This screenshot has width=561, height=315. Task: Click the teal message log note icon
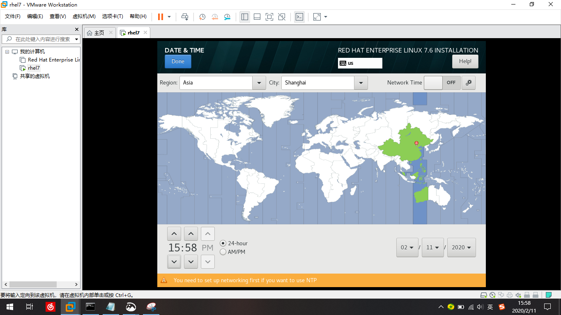[x=548, y=295]
